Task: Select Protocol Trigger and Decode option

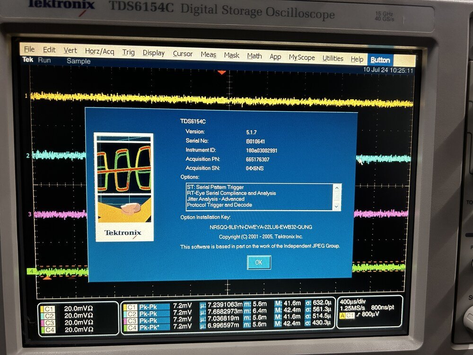Action: pyautogui.click(x=219, y=205)
